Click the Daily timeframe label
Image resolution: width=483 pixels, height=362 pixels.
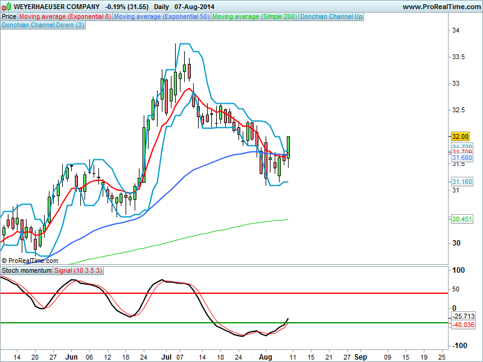pyautogui.click(x=161, y=7)
